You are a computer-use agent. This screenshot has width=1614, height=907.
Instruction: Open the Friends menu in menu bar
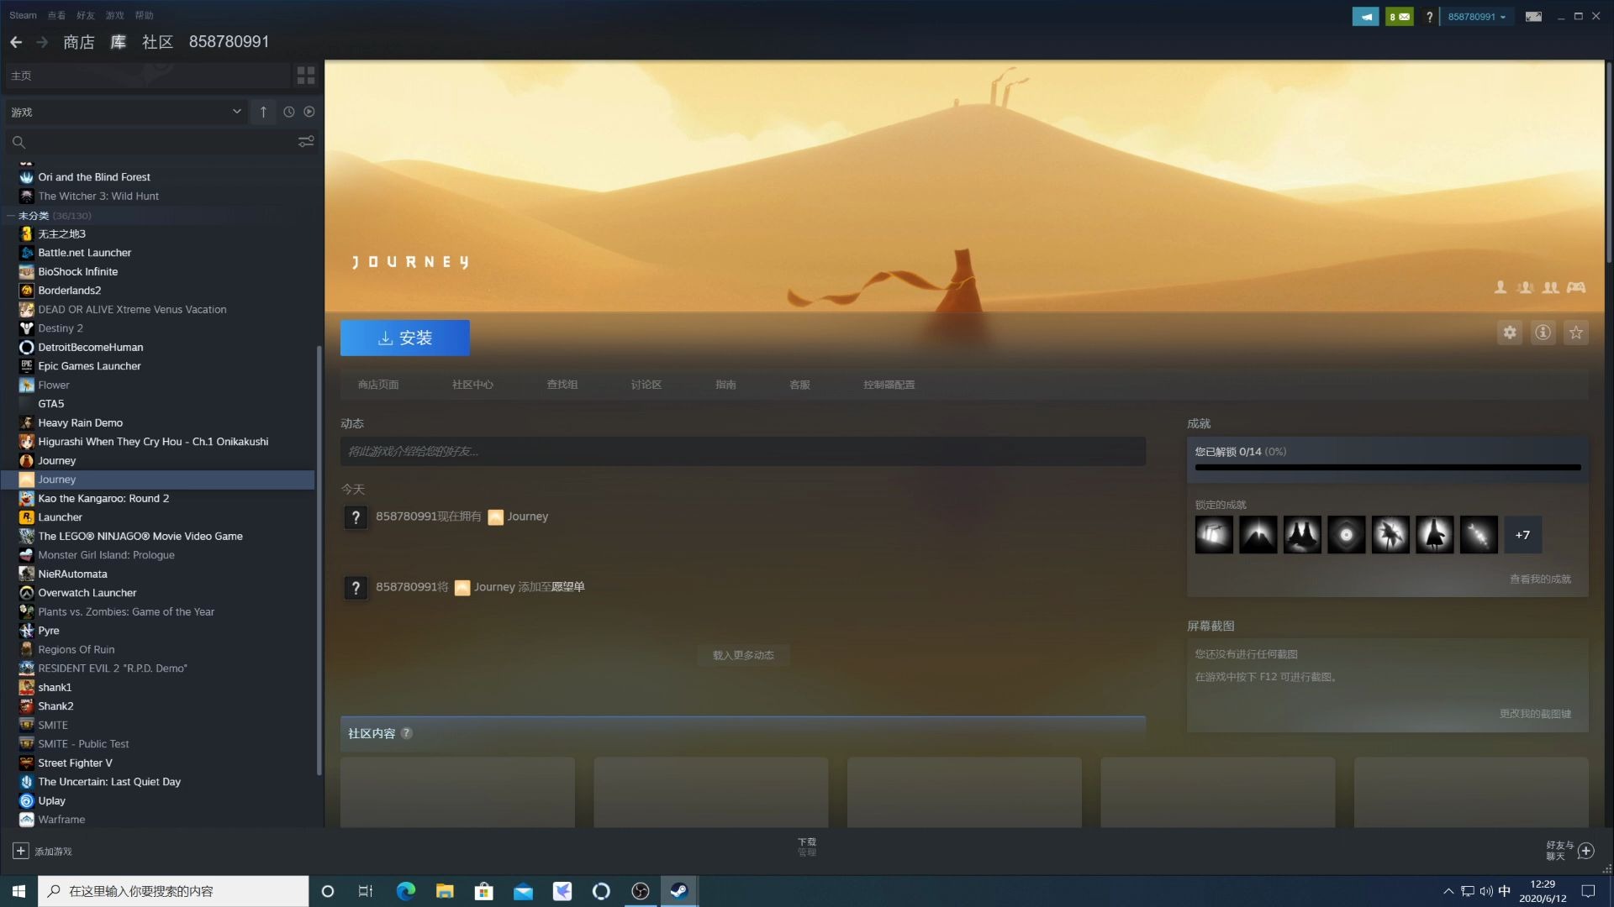pyautogui.click(x=85, y=15)
